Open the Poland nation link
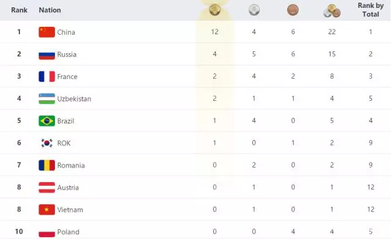 (68, 232)
